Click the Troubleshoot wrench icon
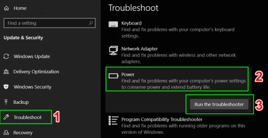The image size is (268, 138). coord(6,117)
